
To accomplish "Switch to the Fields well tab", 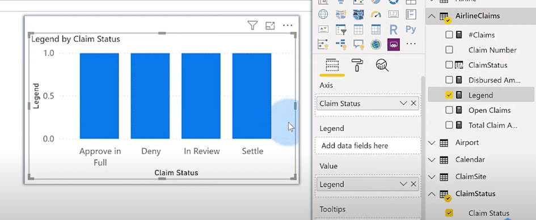I will 332,65.
